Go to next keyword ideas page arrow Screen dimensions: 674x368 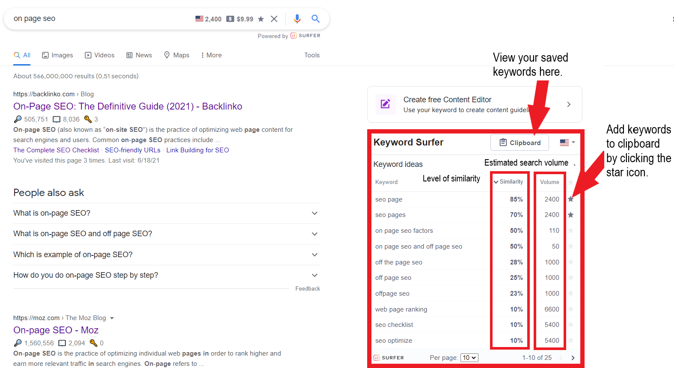click(573, 358)
